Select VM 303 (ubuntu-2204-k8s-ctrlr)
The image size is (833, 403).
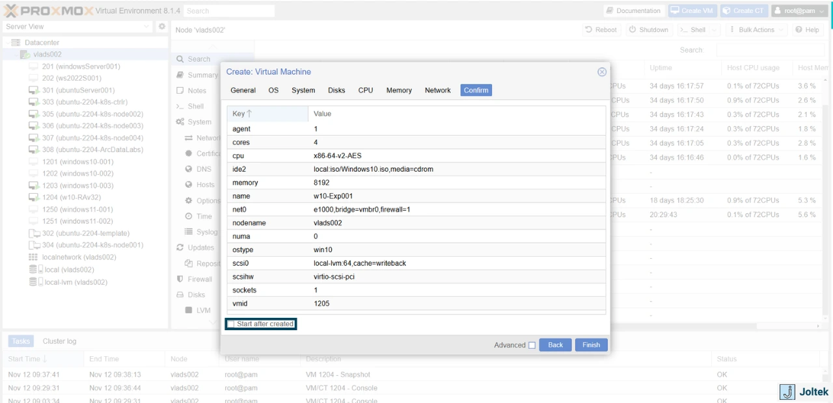[x=85, y=102]
